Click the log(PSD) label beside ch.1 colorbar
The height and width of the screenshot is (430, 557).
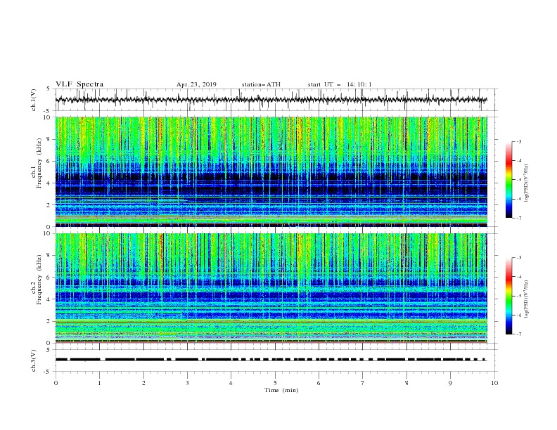click(x=527, y=183)
